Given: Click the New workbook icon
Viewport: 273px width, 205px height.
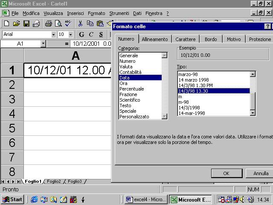Looking at the screenshot, I should coord(6,23).
